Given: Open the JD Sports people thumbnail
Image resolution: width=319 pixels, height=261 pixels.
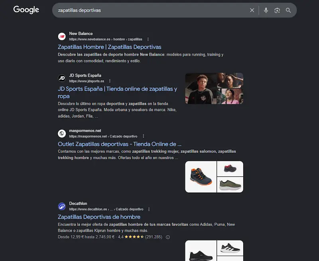Looking at the screenshot, I should [214, 88].
